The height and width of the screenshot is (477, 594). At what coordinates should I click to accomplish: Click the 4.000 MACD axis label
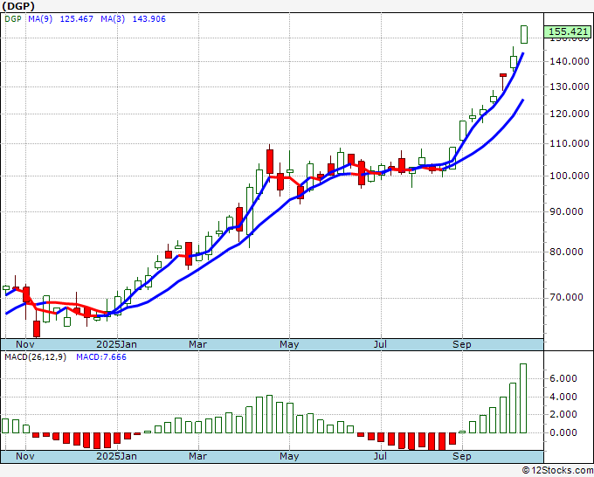[563, 397]
